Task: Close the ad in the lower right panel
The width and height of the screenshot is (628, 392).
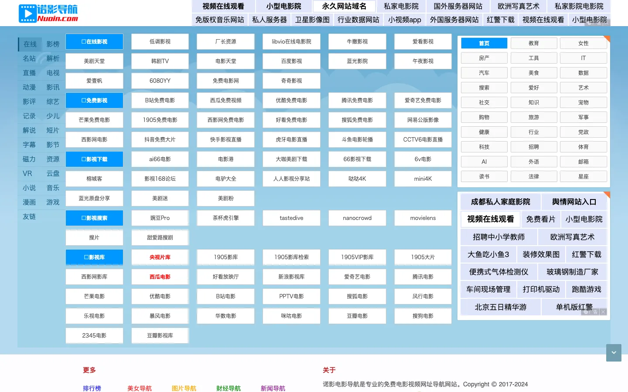Action: click(x=603, y=312)
